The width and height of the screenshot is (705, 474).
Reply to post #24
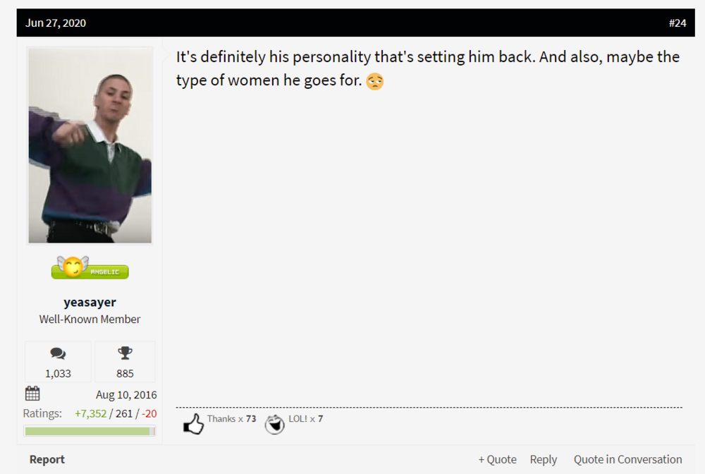coord(543,459)
